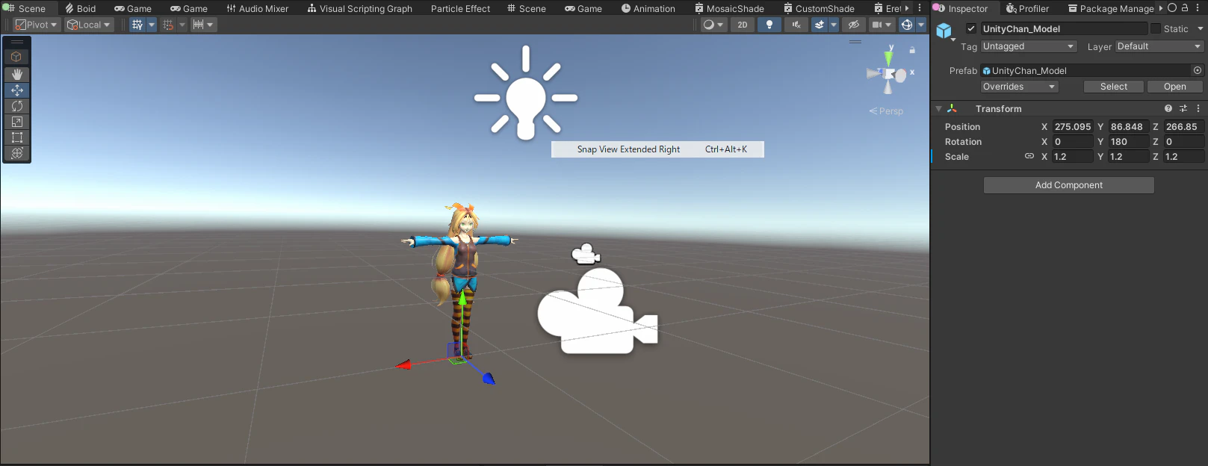Toggle scene effects button

(x=820, y=25)
